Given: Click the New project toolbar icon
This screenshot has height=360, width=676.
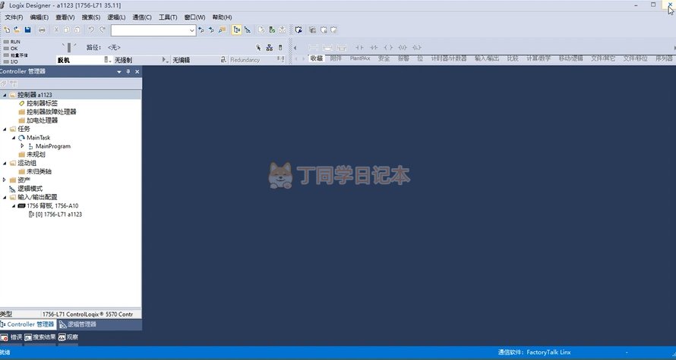Looking at the screenshot, I should [7, 30].
